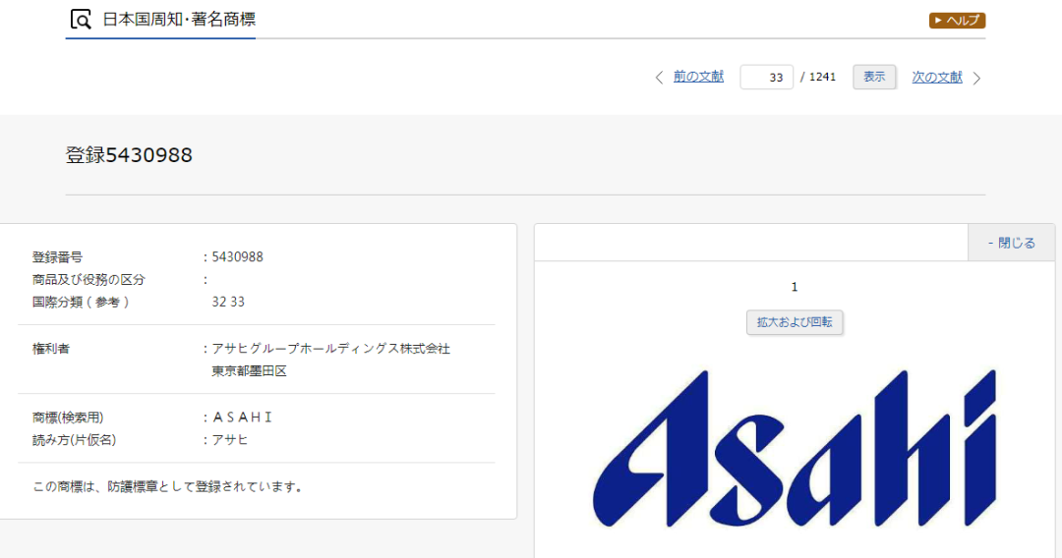Screen dimensions: 1062x558
Task: Click the 商品及び役務の区分 label
Action: [x=88, y=279]
